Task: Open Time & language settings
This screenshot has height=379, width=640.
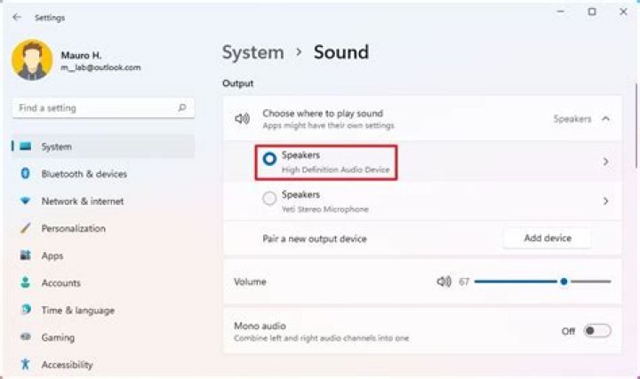Action: tap(77, 311)
